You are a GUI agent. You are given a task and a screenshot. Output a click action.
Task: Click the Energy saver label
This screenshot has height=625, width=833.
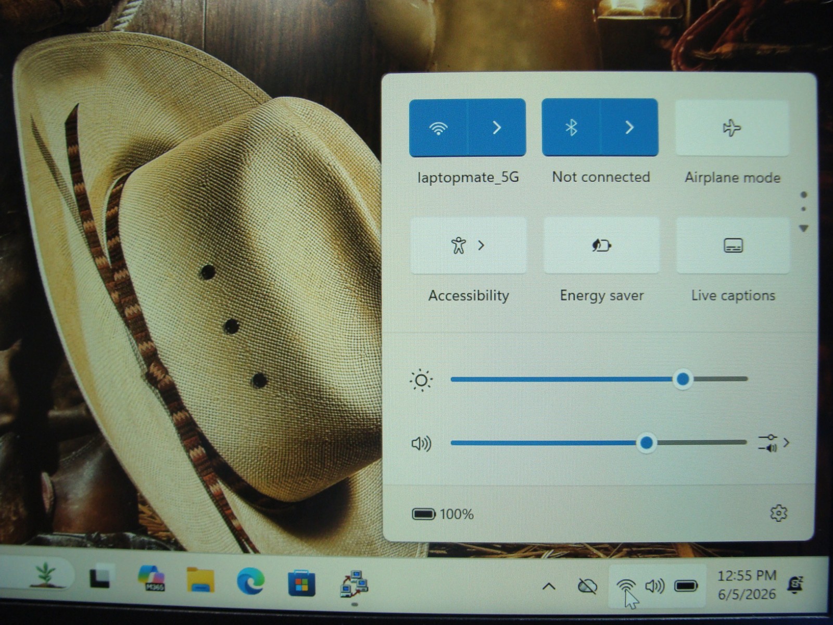(602, 296)
